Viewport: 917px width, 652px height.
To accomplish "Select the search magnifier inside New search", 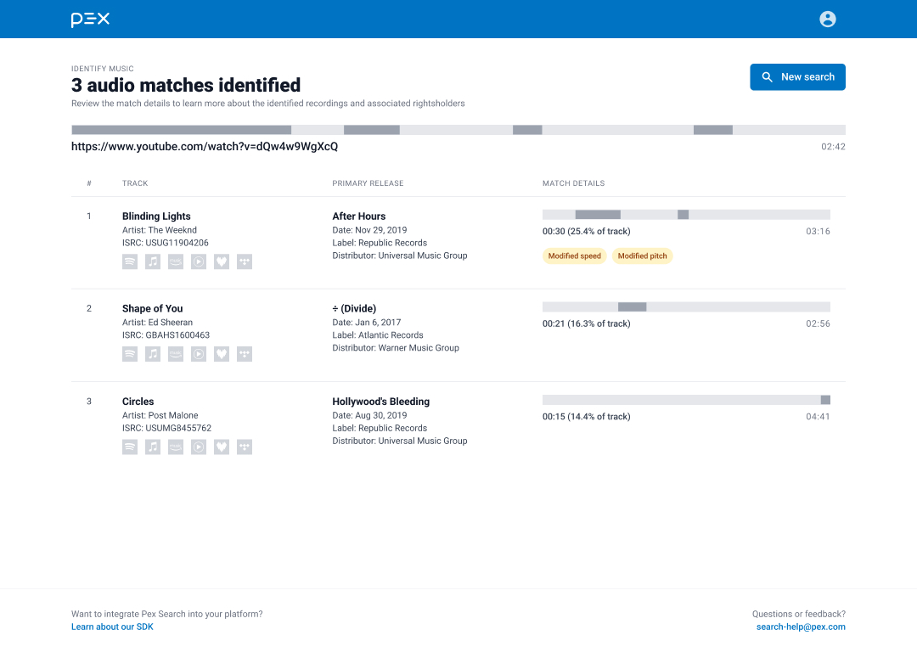I will [768, 76].
